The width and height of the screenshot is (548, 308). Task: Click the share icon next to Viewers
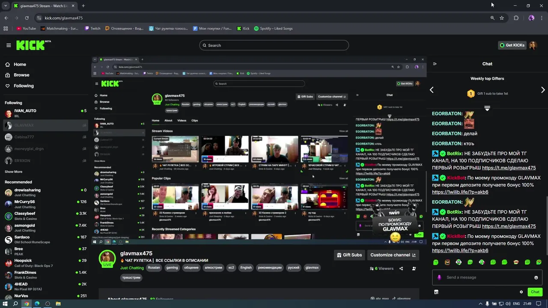401,269
